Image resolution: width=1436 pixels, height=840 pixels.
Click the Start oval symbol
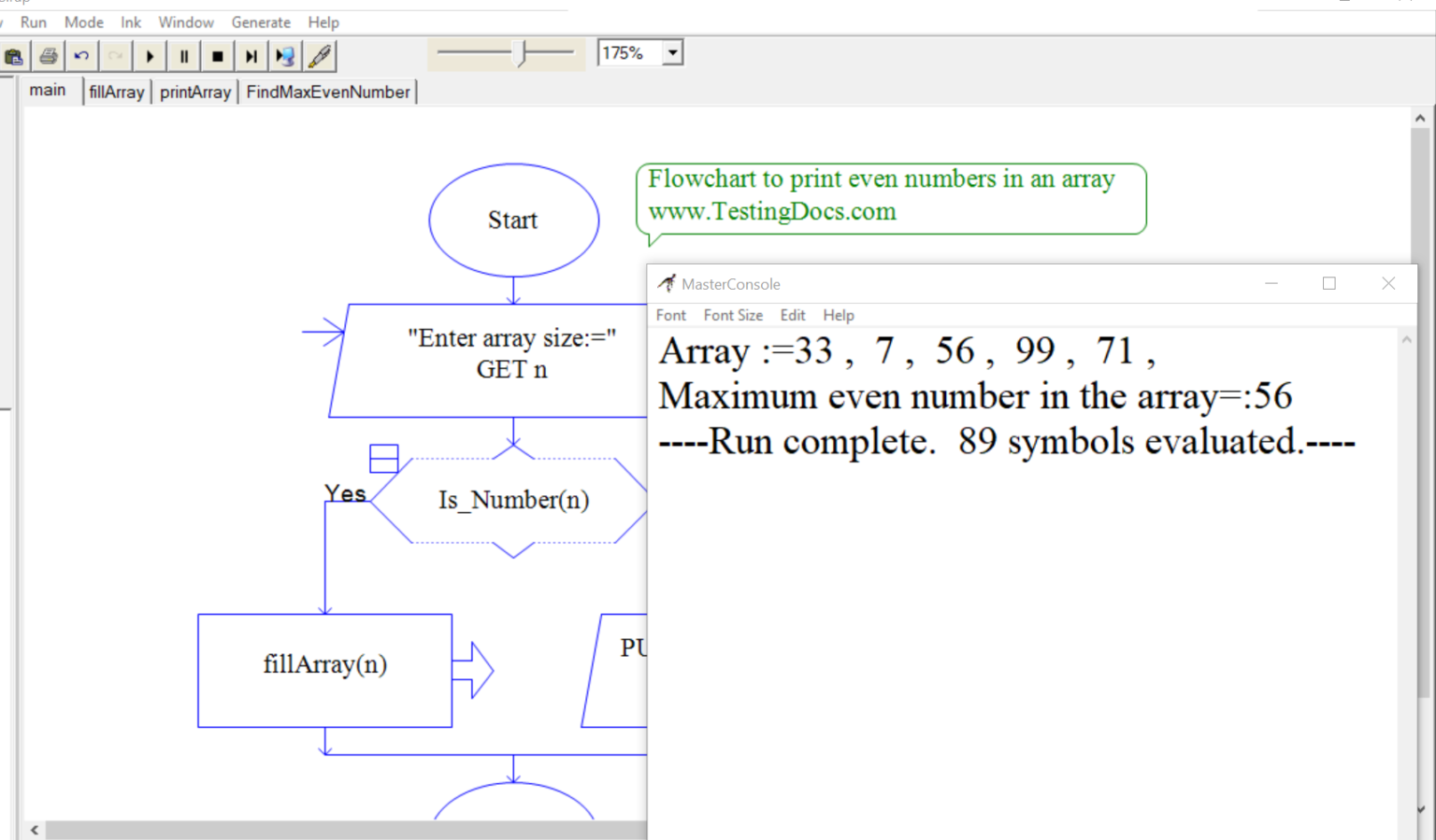[x=513, y=221]
